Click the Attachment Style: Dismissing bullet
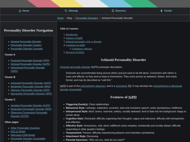 tap(82, 136)
